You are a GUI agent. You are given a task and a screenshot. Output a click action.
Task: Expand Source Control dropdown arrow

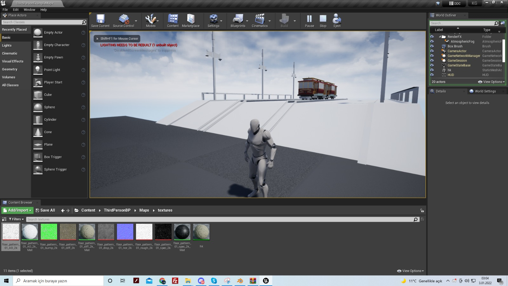click(x=136, y=21)
